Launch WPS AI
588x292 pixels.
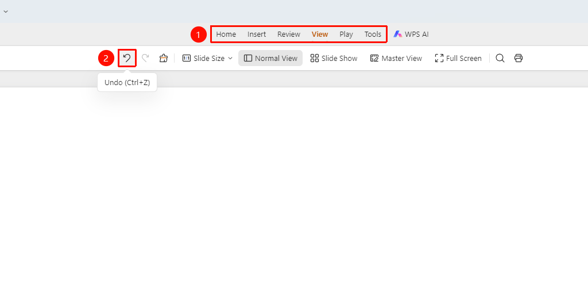click(411, 34)
